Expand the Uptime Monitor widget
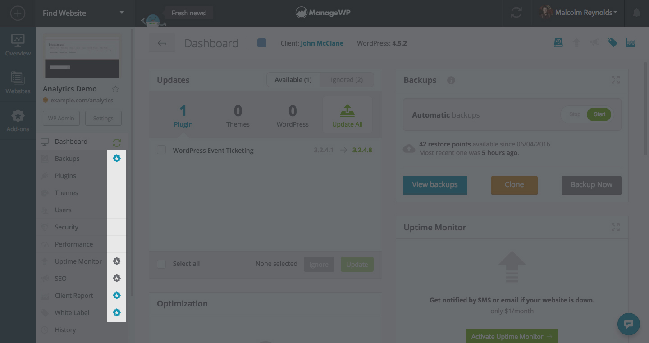 (x=615, y=227)
